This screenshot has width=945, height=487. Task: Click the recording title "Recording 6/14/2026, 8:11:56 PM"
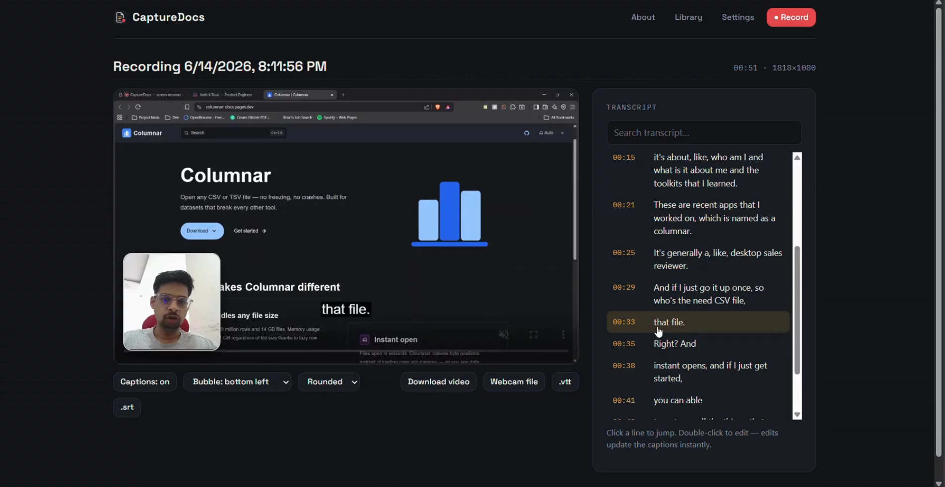tap(220, 66)
